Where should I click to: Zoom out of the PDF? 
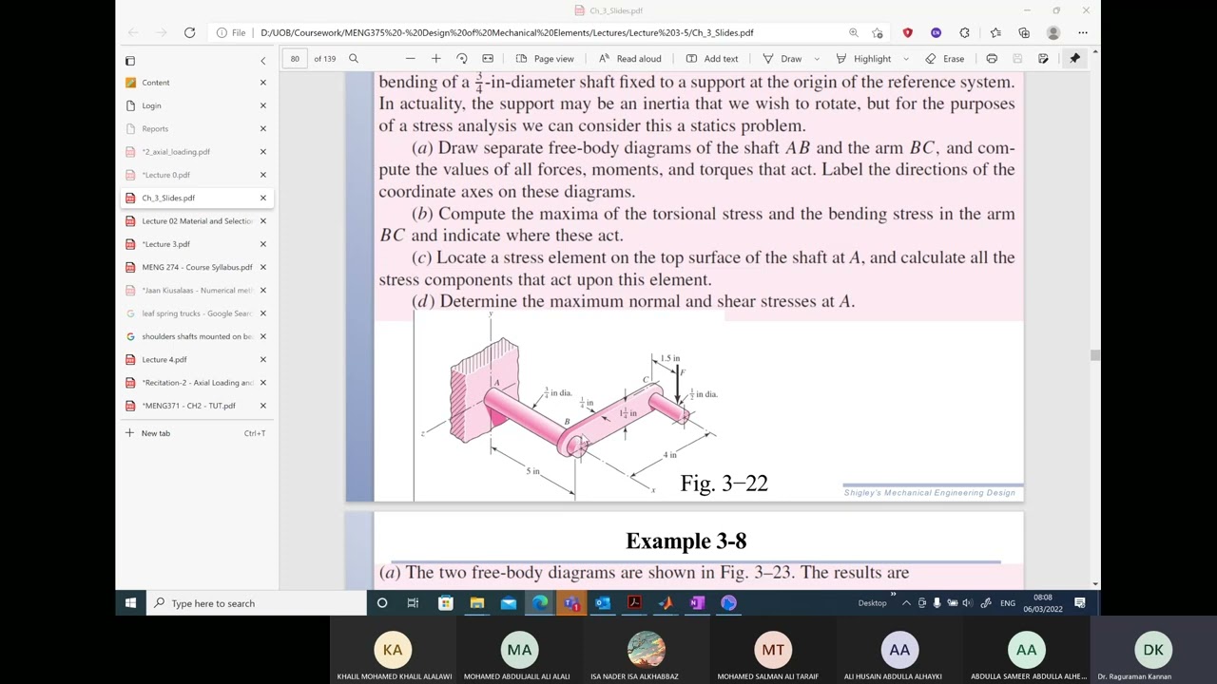411,59
